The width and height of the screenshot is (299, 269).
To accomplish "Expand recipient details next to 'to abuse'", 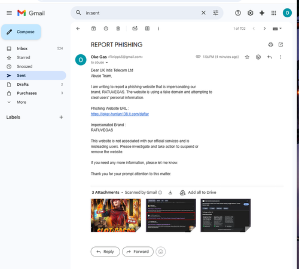I will click(x=106, y=63).
